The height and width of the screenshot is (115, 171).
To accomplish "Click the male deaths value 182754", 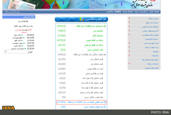I will (x=62, y=59).
